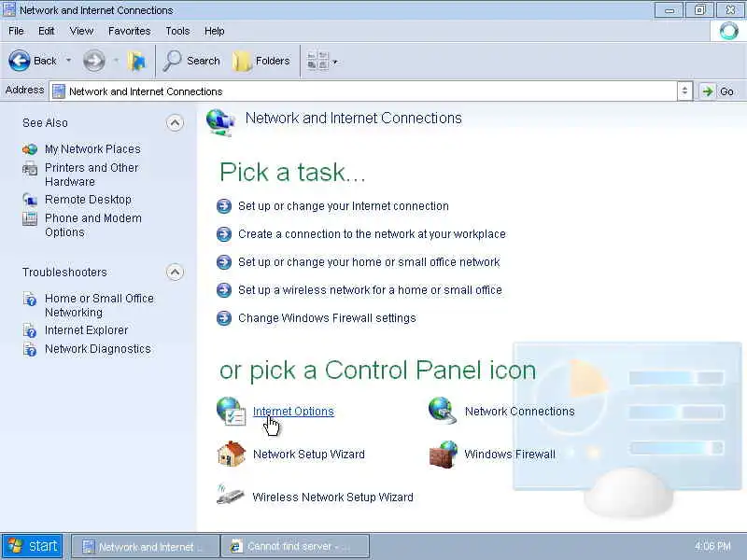Click the My Network Places icon
This screenshot has width=747, height=560.
click(30, 149)
